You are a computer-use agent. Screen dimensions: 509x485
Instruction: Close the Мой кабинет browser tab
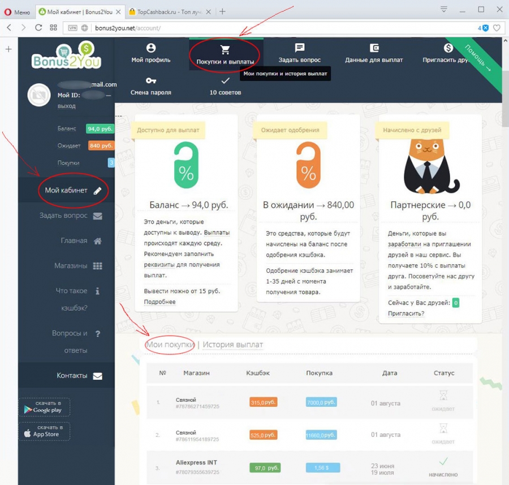point(118,12)
